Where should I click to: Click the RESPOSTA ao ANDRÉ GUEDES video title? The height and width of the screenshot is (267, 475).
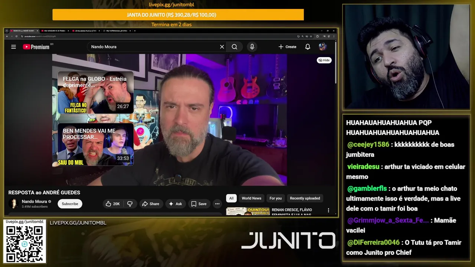(44, 192)
